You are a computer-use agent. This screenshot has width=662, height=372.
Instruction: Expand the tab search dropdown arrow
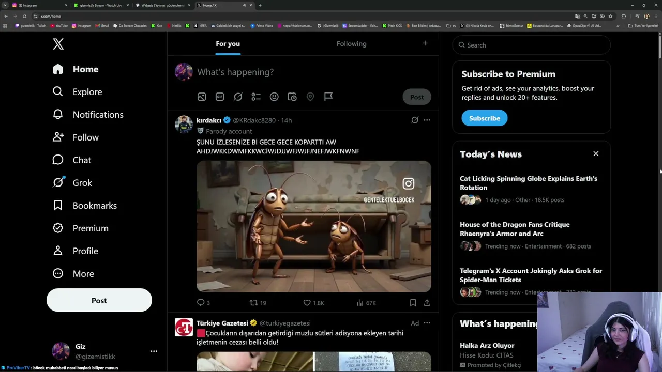pyautogui.click(x=5, y=5)
